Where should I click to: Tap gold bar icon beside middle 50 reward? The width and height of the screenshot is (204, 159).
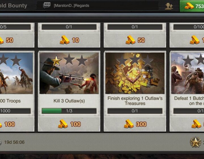(x=131, y=40)
